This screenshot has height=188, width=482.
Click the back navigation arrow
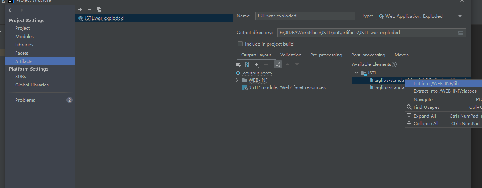[11, 10]
